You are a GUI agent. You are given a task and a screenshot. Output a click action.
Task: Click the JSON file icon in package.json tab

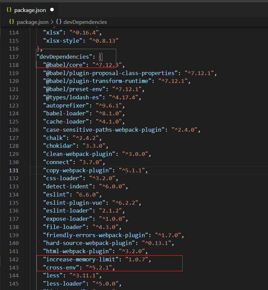9,10
